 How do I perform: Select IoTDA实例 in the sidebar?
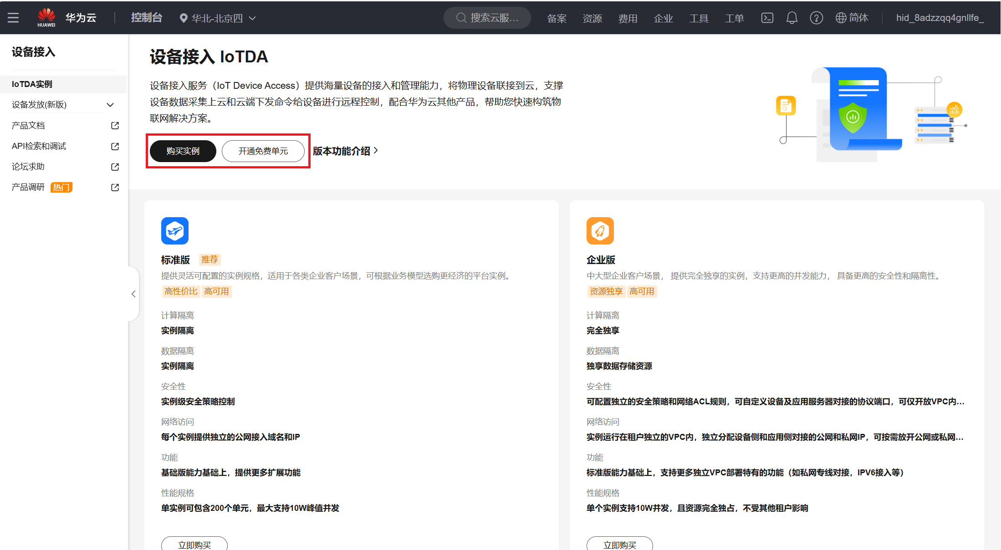pos(63,84)
